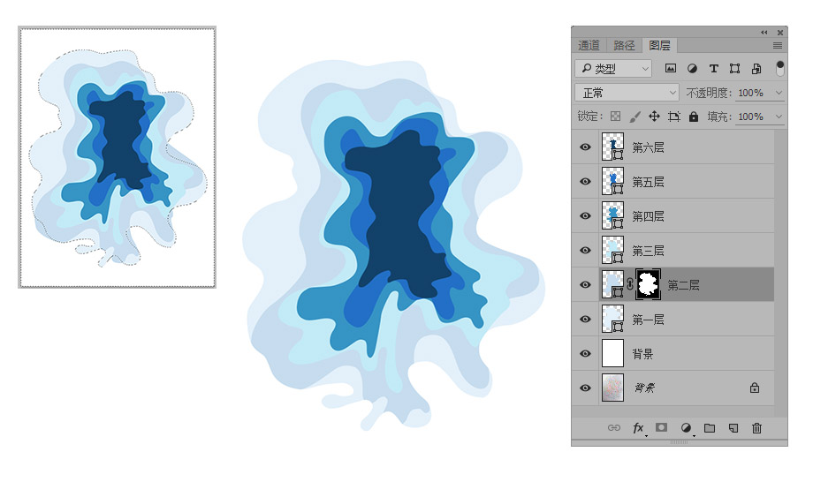Hide the 第五层 layer

(585, 182)
